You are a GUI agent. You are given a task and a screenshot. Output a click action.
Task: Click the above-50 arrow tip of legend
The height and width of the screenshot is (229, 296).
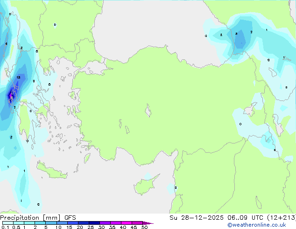[x=148, y=223]
